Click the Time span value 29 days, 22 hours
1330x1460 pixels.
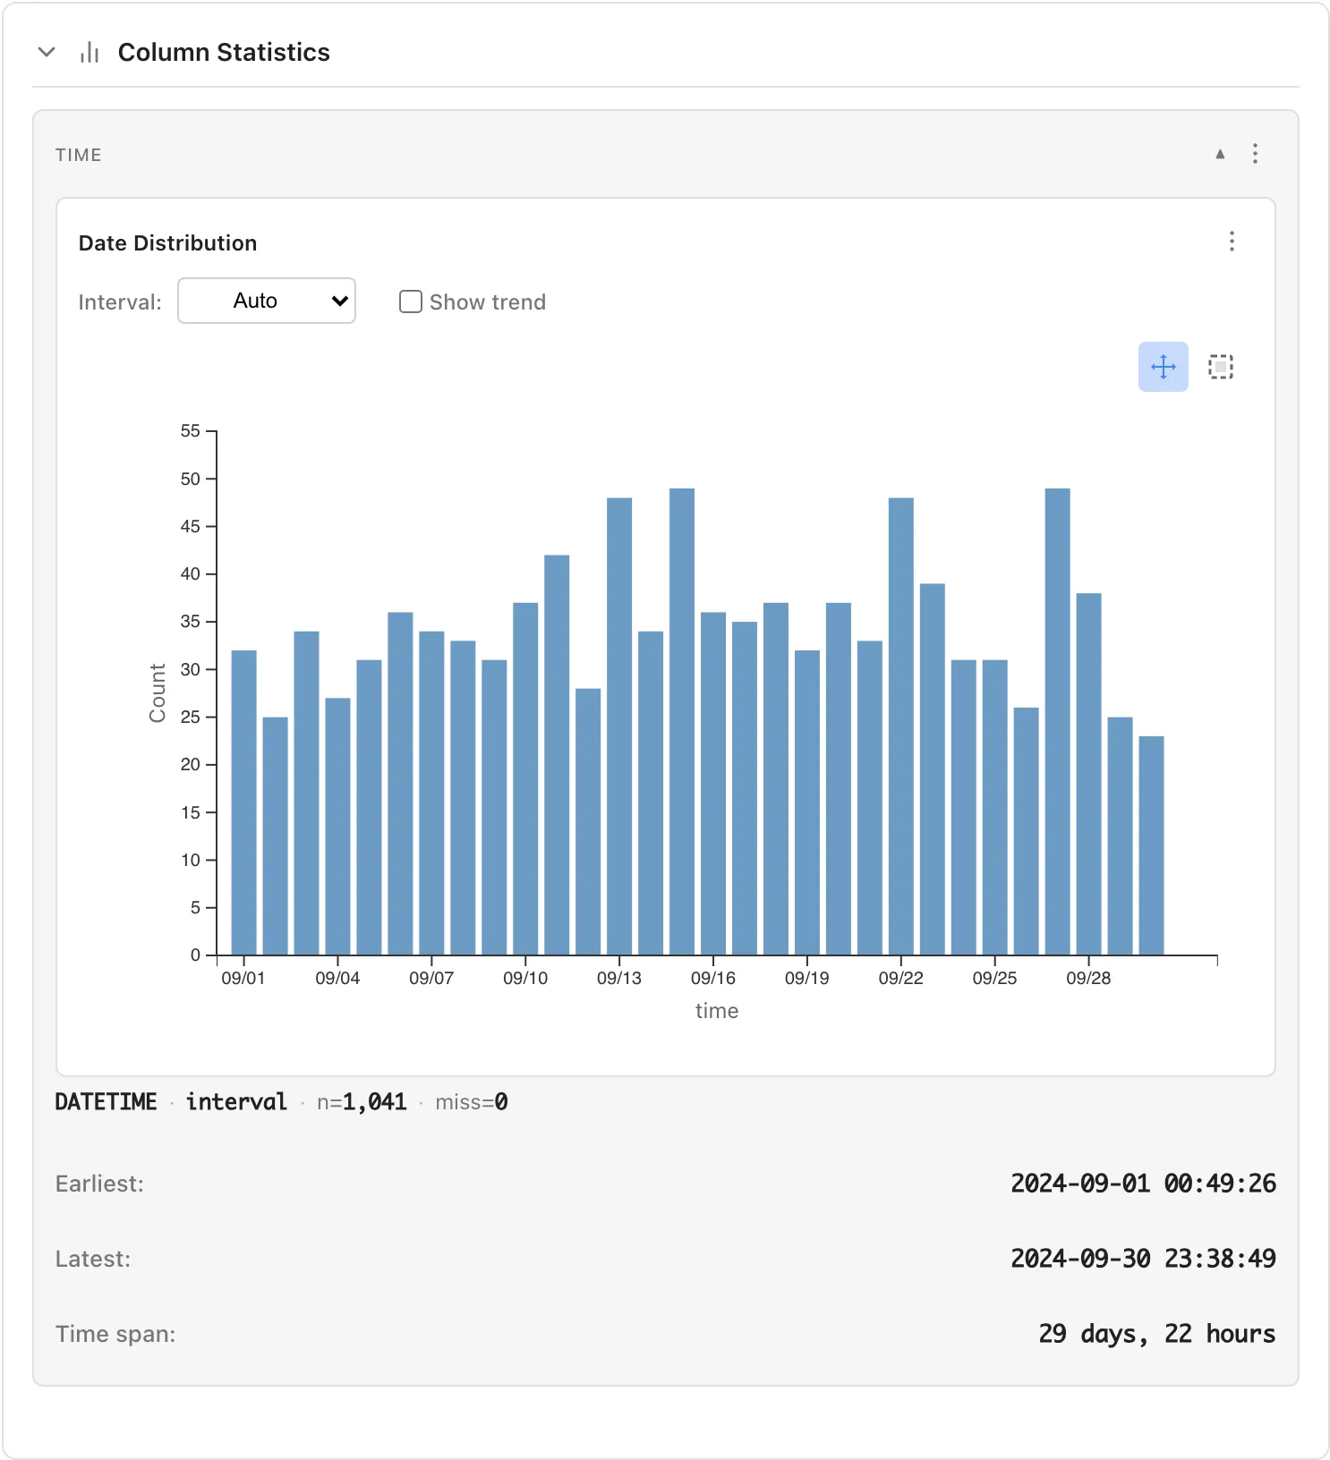tap(1156, 1334)
